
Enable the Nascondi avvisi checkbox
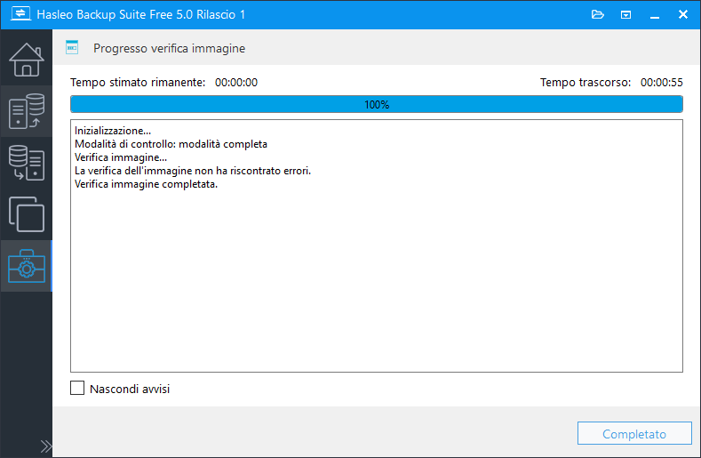[77, 388]
